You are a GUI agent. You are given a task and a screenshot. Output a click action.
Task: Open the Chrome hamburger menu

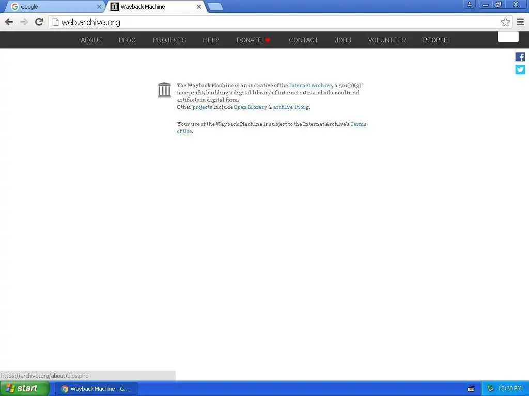[x=521, y=22]
